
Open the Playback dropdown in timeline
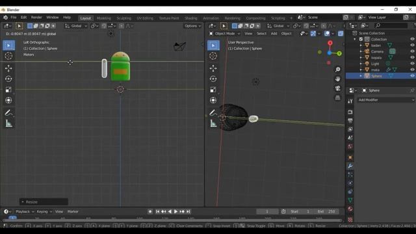(25, 211)
